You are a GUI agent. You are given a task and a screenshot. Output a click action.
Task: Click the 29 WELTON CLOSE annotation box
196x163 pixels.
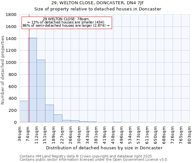click(x=67, y=22)
